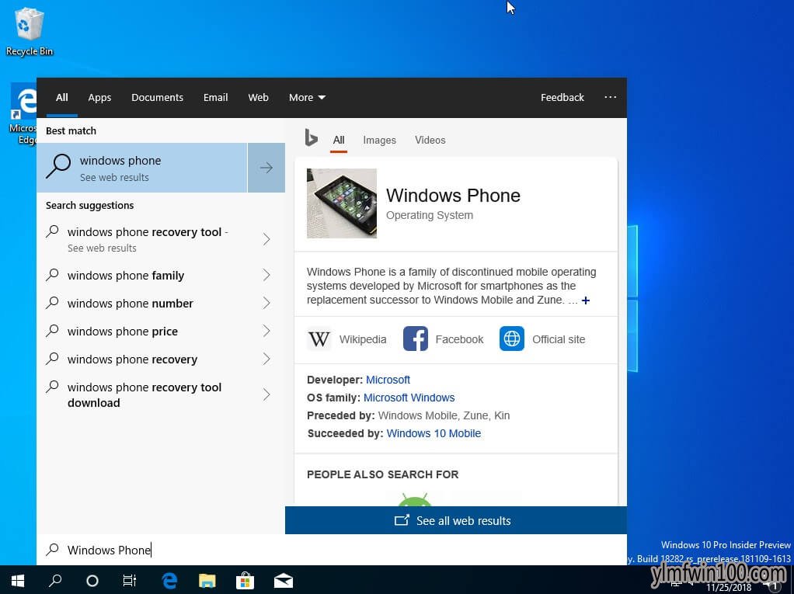Expand 'windows phone price' suggestion chevron
This screenshot has width=794, height=594.
[266, 331]
